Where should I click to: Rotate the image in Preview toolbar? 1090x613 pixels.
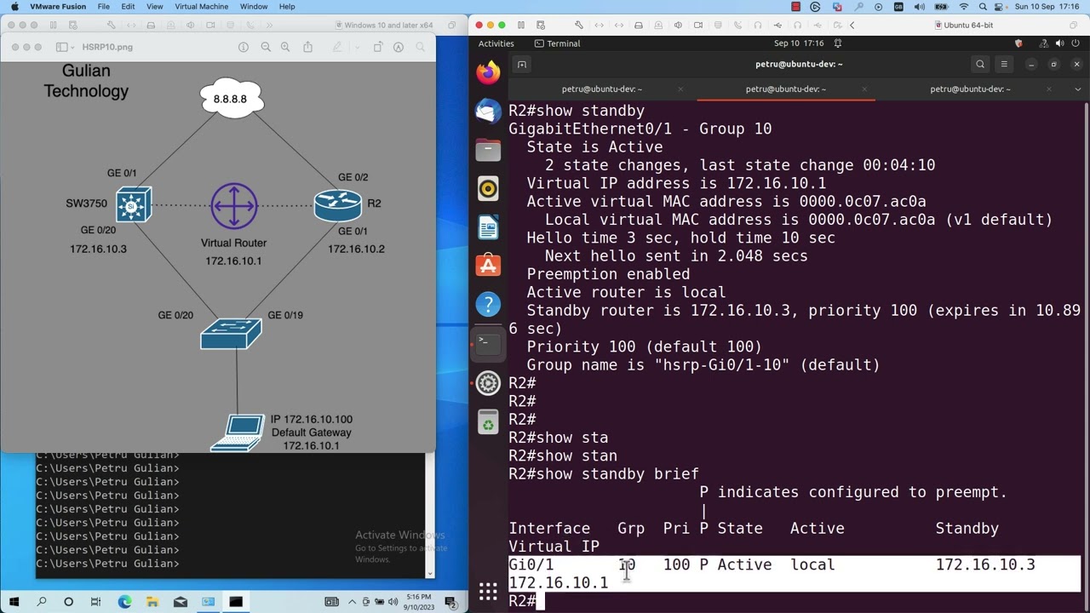point(379,47)
